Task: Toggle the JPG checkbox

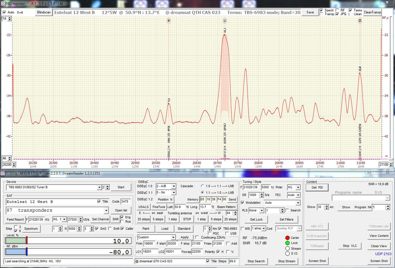Action: tap(337, 14)
